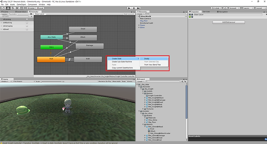Click the Attack animation clip icon

click(149, 131)
